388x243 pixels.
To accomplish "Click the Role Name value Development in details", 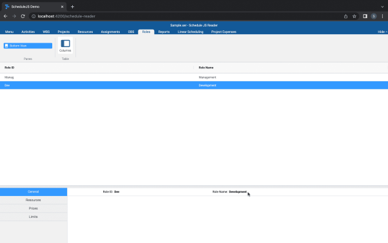I will point(238,192).
